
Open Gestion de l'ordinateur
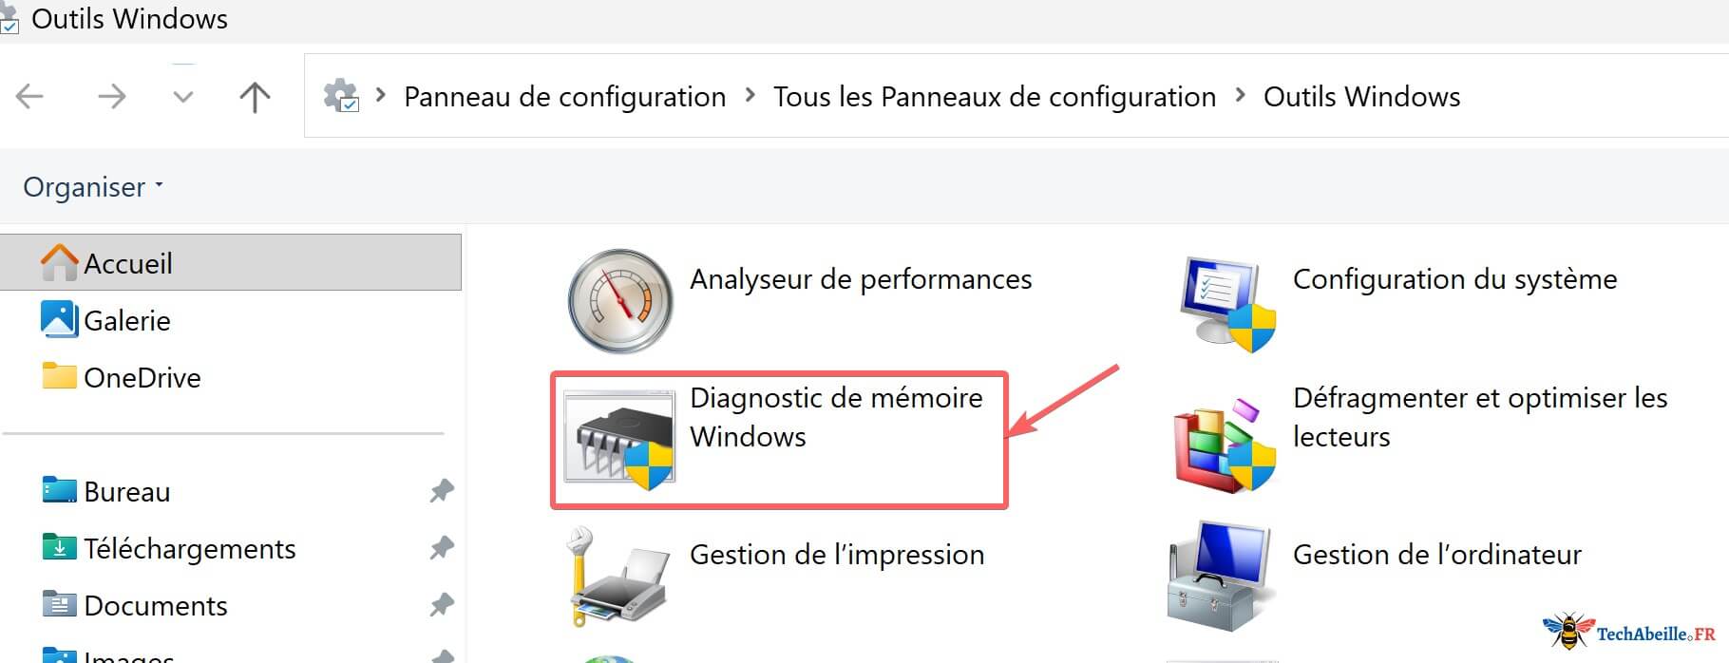1436,555
